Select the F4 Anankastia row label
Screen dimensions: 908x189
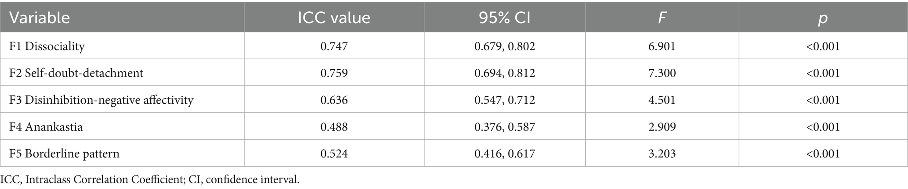(x=46, y=127)
